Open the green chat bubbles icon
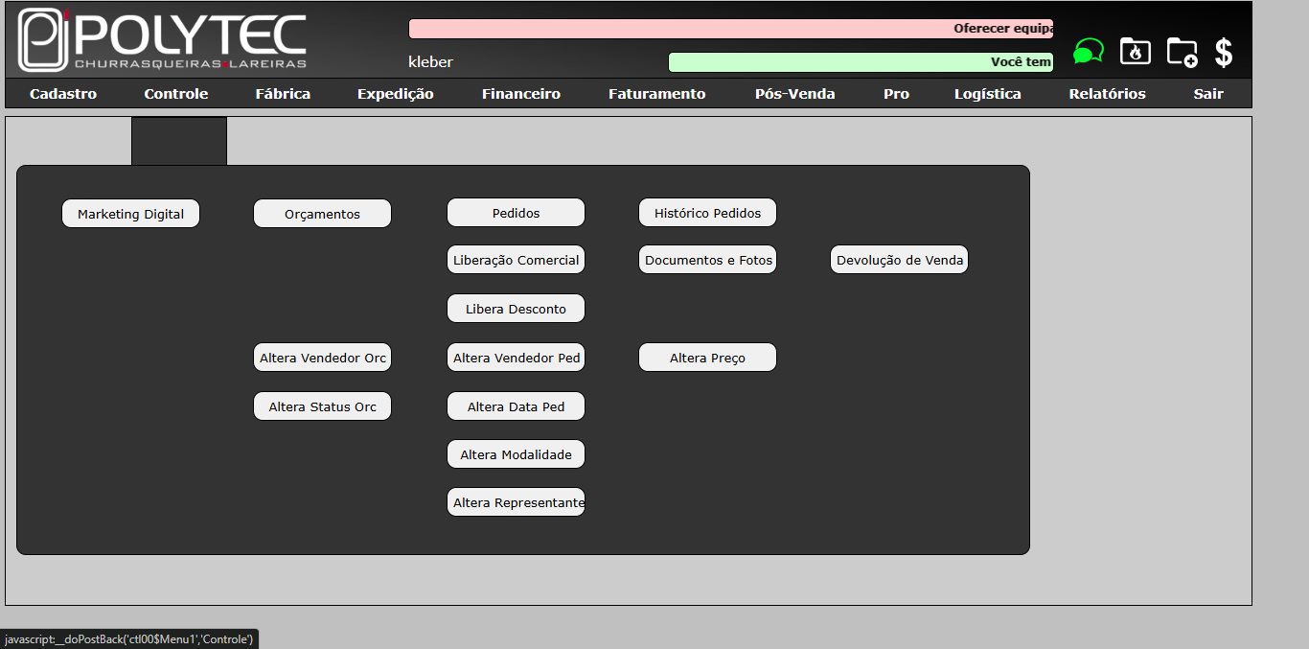The image size is (1309, 649). [1089, 51]
